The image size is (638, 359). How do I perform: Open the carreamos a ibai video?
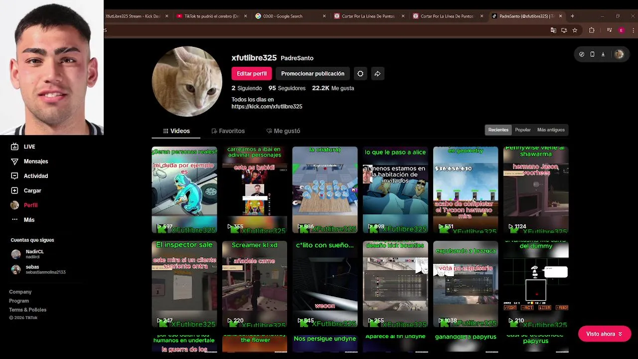point(255,190)
